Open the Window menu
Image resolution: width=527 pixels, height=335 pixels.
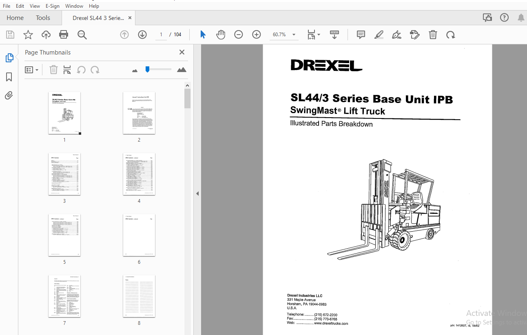74,6
